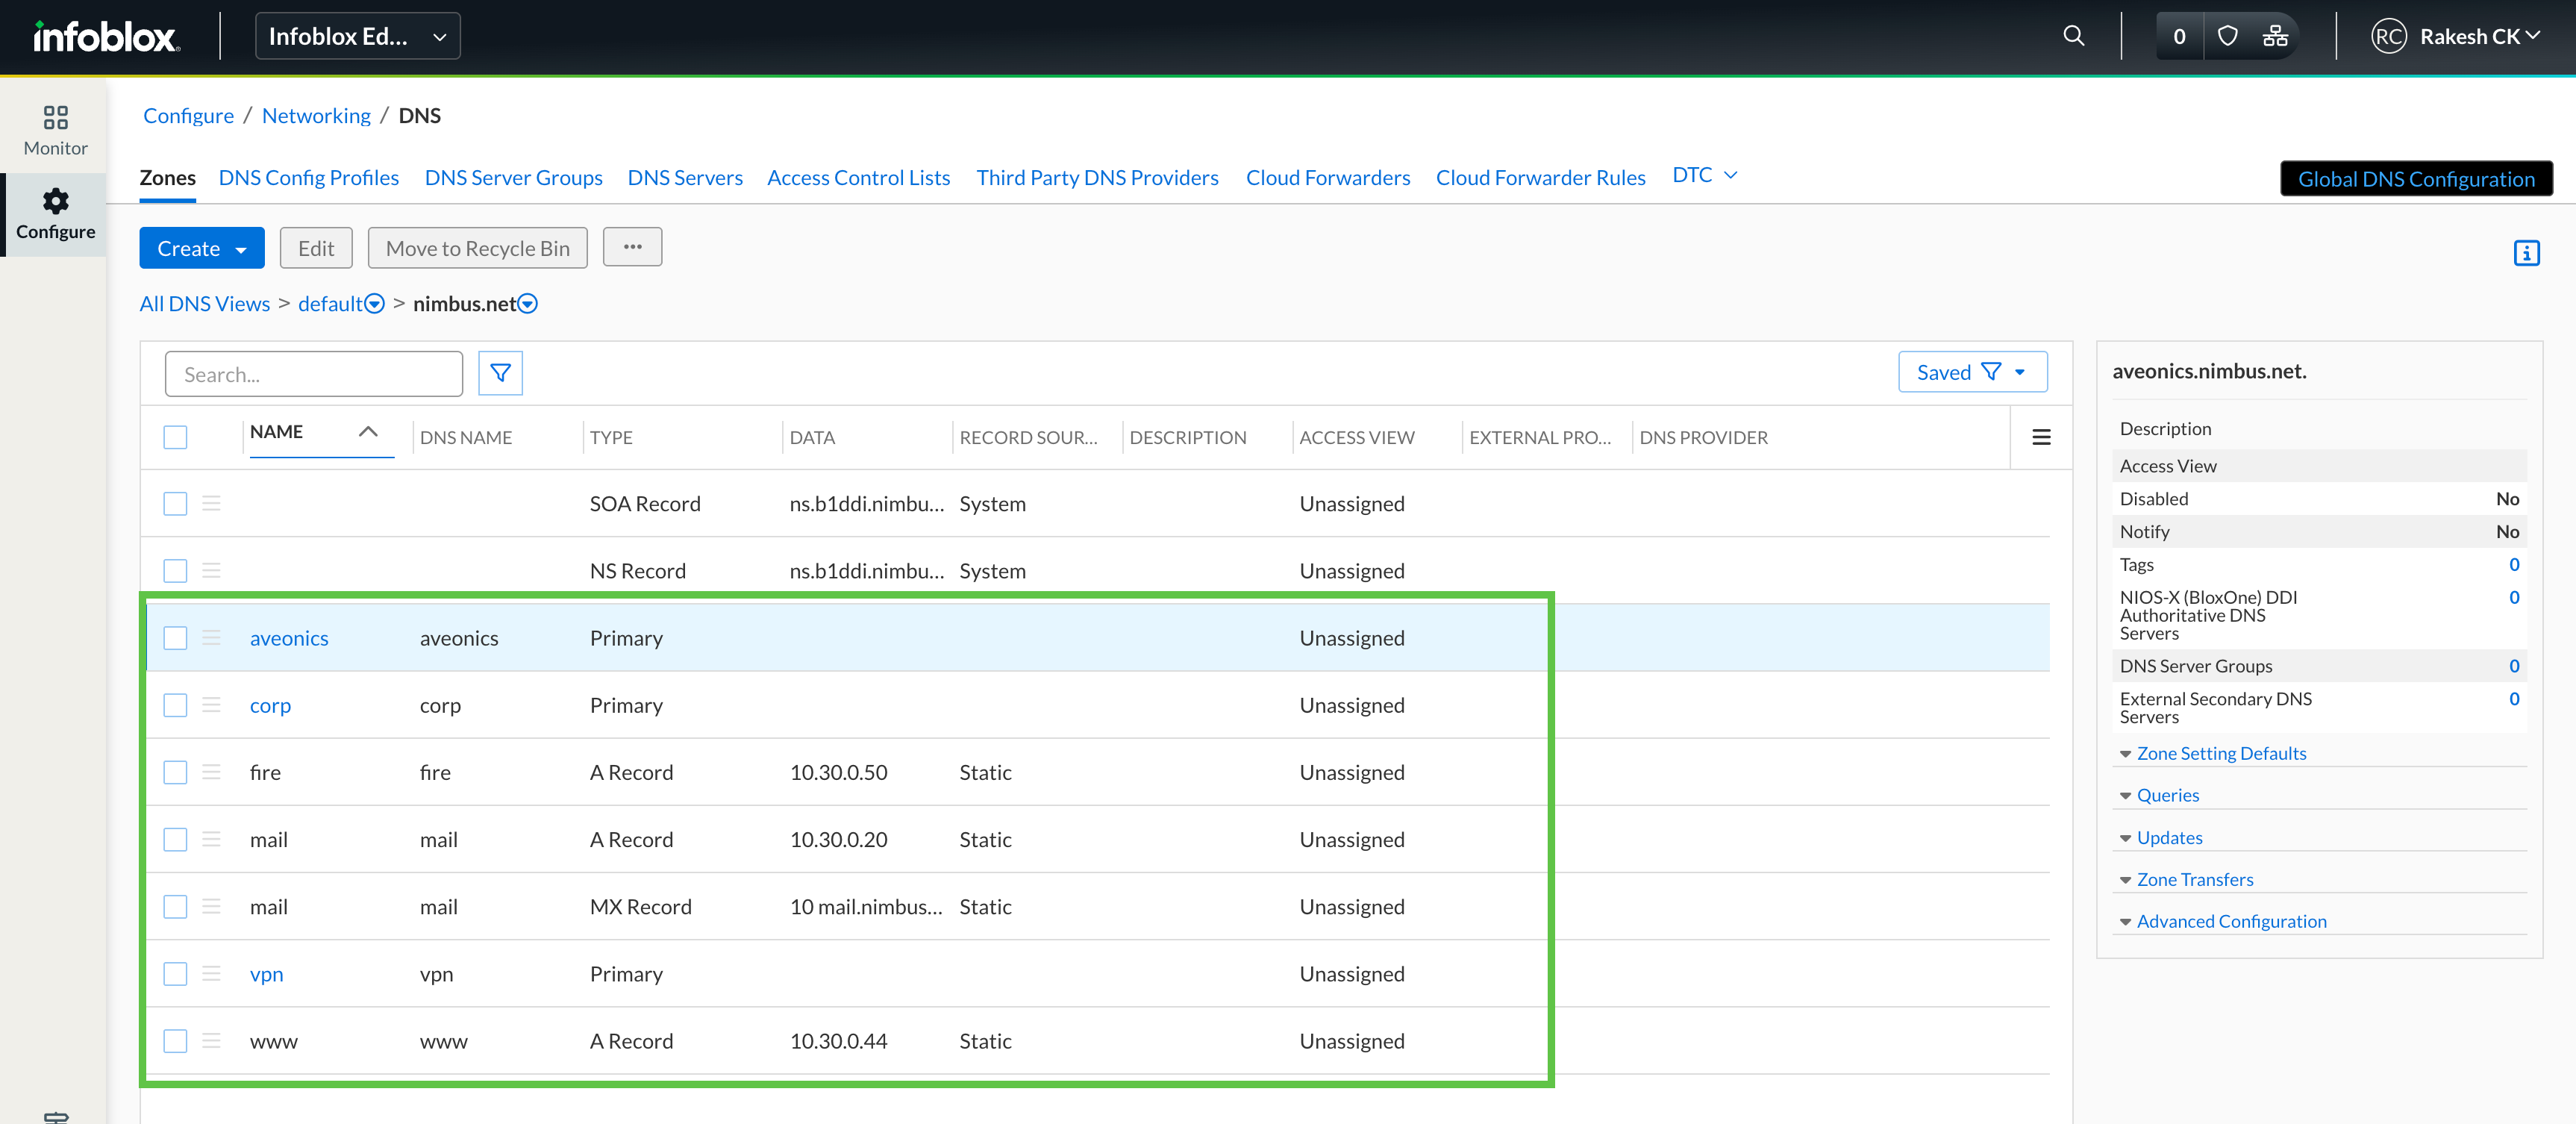Toggle the select-all header checkbox
This screenshot has height=1124, width=2576.
coord(175,437)
